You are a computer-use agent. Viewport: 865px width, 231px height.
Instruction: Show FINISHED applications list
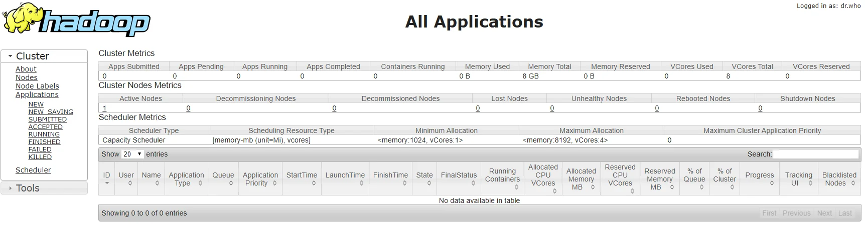[44, 142]
